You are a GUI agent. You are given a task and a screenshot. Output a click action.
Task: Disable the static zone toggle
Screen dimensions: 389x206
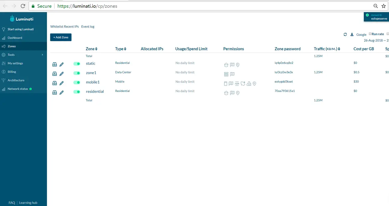pyautogui.click(x=77, y=64)
